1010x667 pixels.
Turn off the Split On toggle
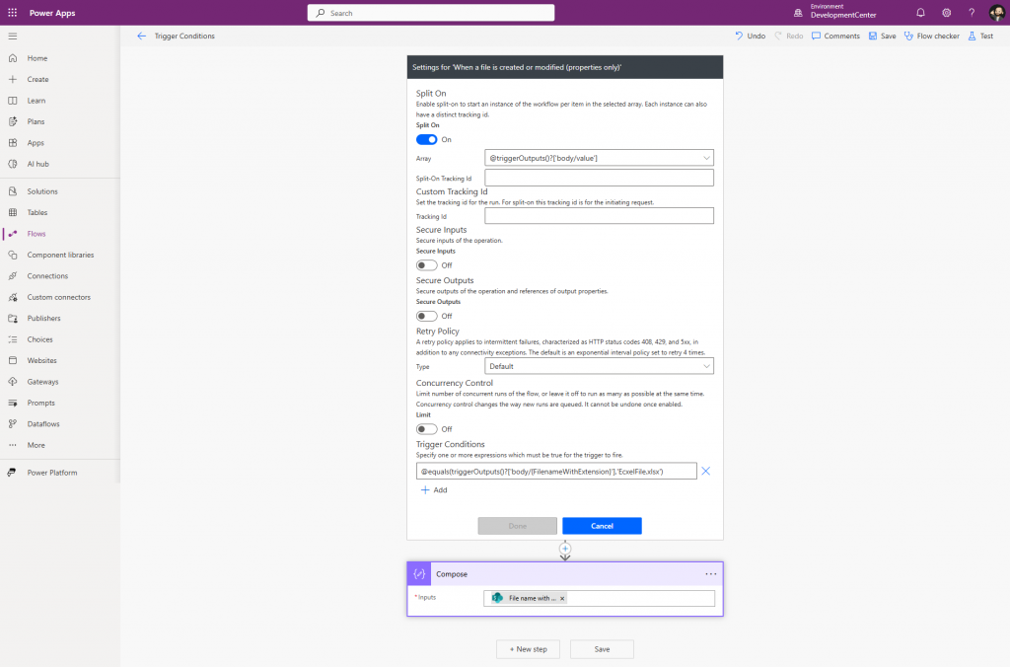426,140
